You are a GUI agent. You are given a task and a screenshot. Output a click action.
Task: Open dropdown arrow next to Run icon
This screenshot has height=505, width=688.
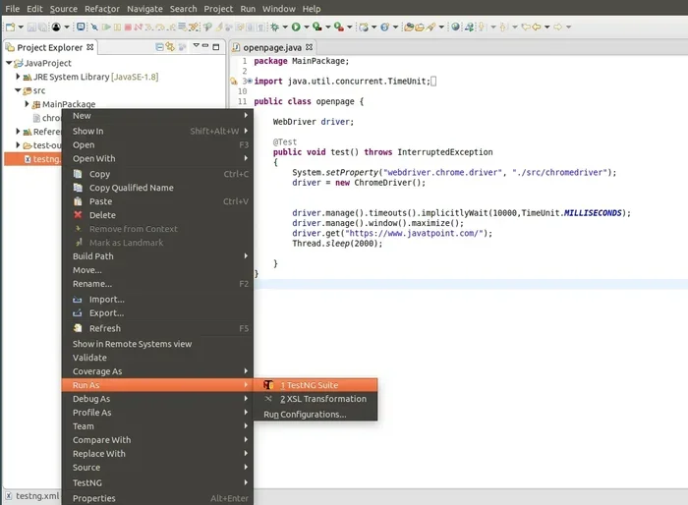(x=307, y=28)
